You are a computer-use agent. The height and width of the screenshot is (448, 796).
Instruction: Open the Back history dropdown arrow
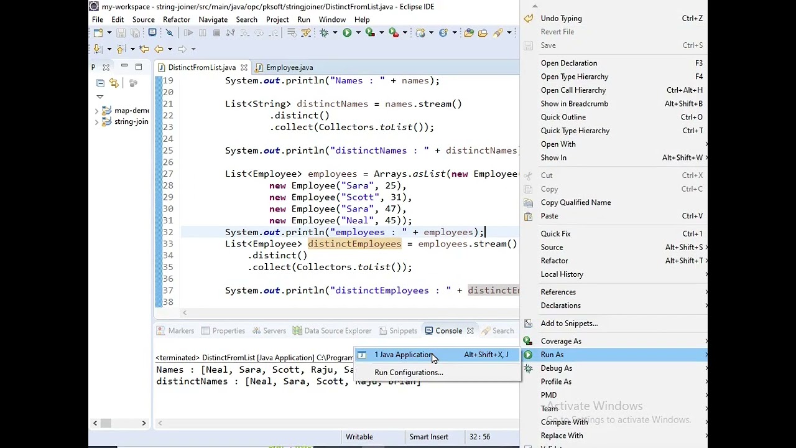tap(170, 49)
